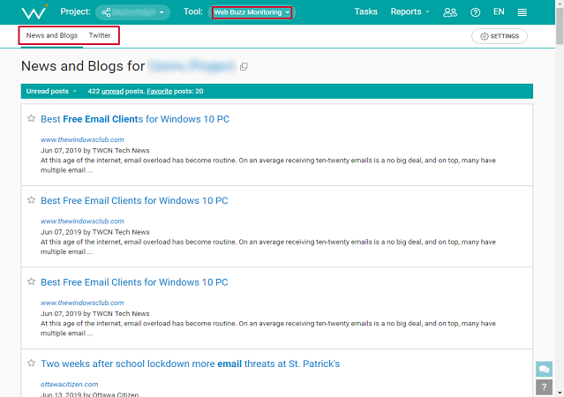Click the share icon in Project selector
Viewport: 564px width, 397px height.
pos(106,12)
